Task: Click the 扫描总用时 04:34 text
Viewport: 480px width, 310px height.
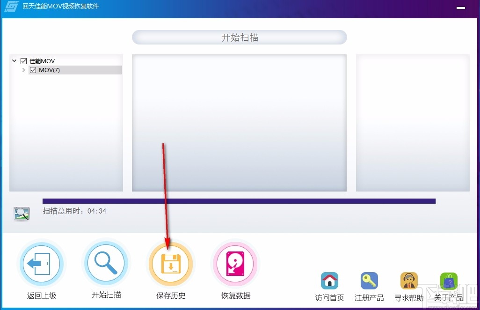Action: (74, 211)
